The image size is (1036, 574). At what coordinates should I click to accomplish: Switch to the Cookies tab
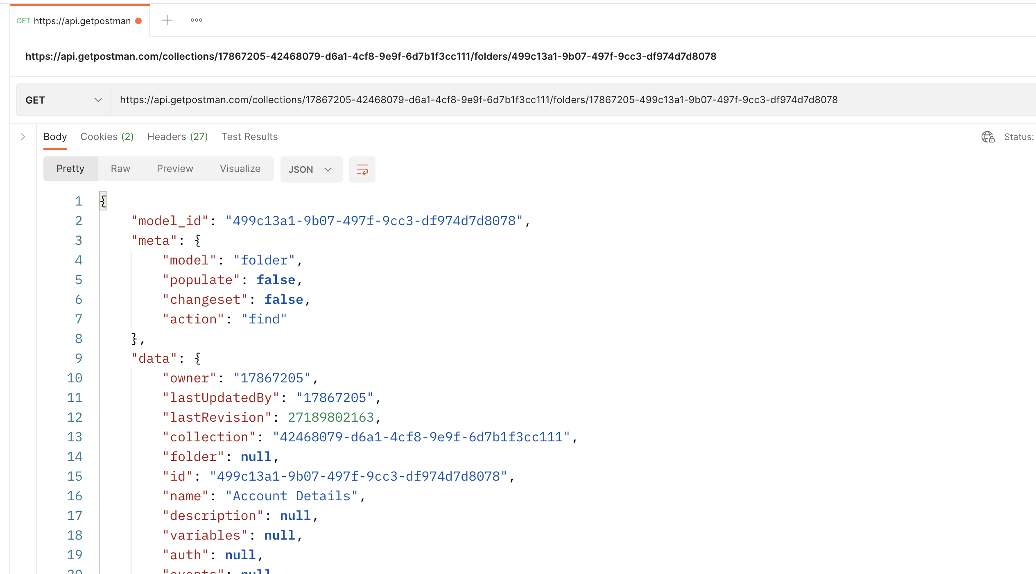(107, 137)
